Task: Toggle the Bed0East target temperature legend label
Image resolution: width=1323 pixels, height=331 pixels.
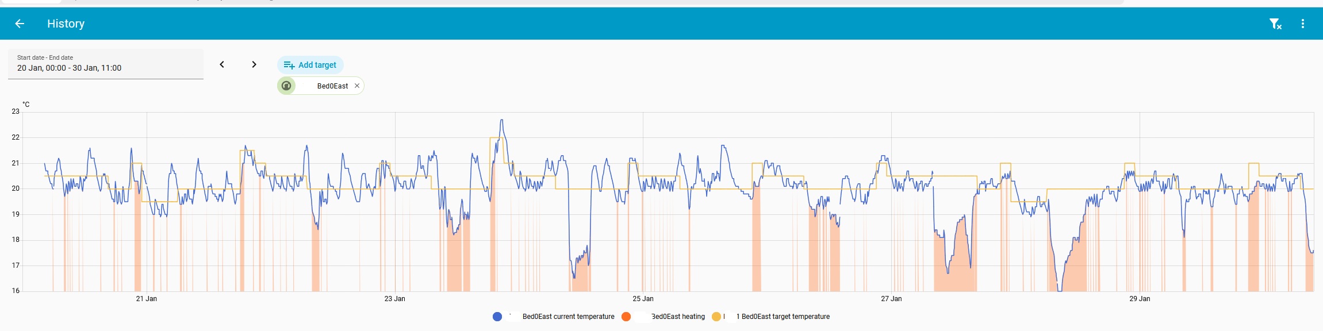Action: pos(785,317)
